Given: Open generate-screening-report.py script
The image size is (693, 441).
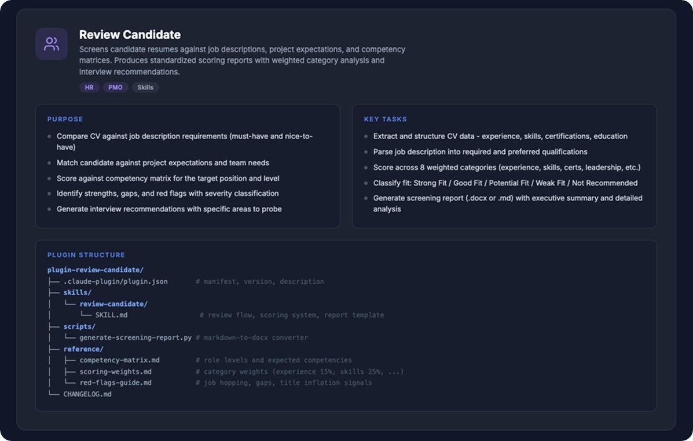Looking at the screenshot, I should (135, 338).
